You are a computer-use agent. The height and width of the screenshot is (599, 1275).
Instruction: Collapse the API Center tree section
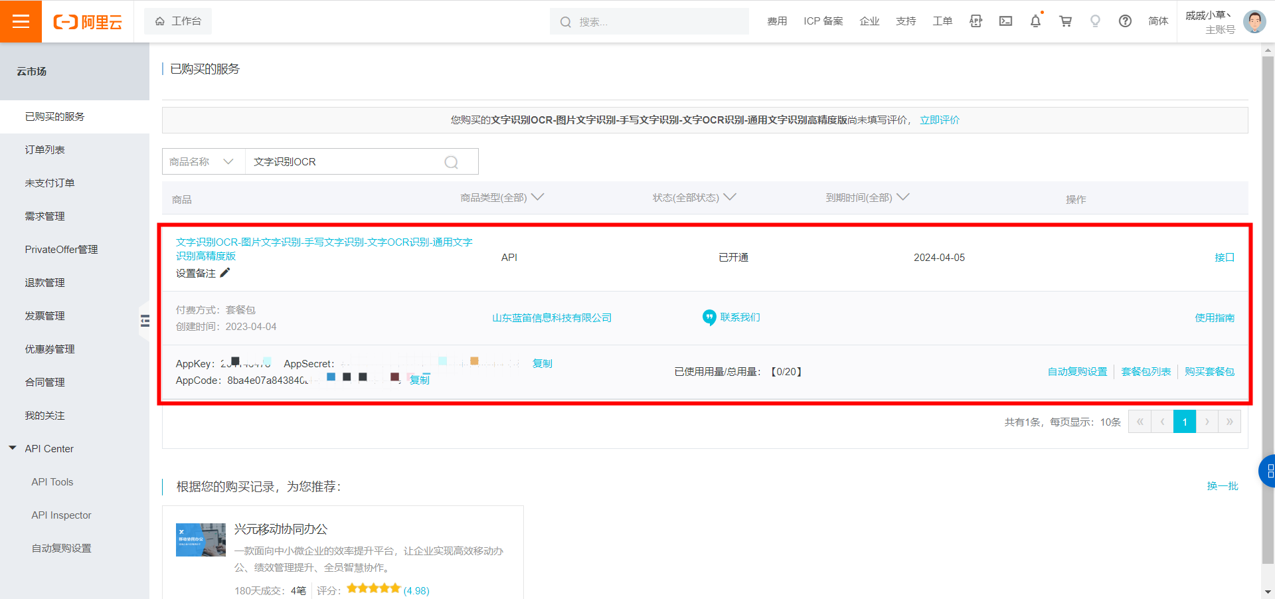point(13,448)
